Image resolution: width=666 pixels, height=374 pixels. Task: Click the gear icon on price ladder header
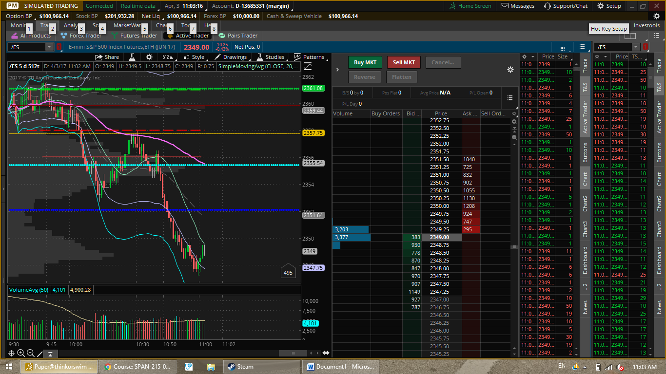tap(514, 113)
